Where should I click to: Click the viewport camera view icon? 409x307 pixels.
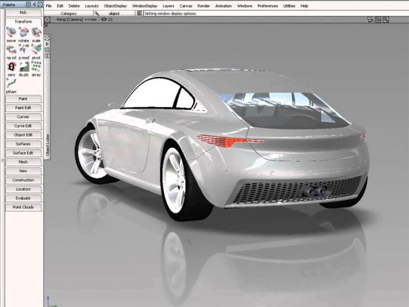click(378, 19)
